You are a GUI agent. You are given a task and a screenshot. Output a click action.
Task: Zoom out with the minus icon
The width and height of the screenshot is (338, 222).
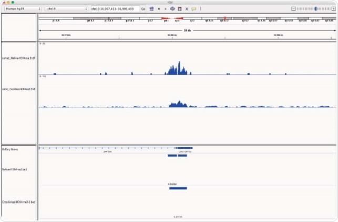point(294,9)
